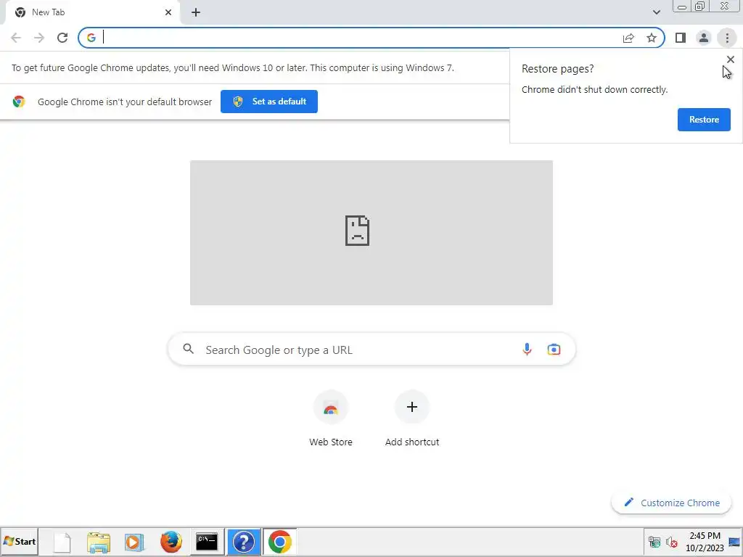
Task: Open Firefox from taskbar
Action: [171, 542]
